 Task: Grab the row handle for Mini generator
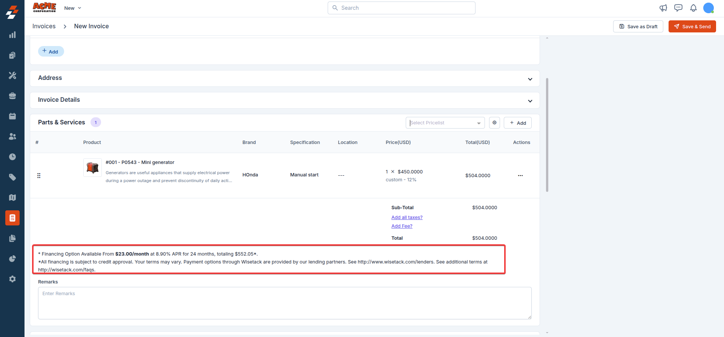[39, 176]
